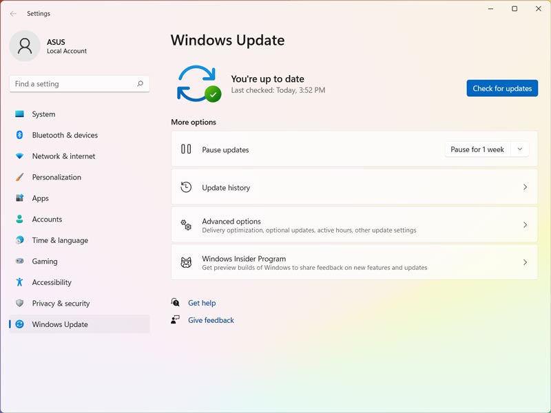
Task: Click the Apps icon in the sidebar
Action: 20,198
